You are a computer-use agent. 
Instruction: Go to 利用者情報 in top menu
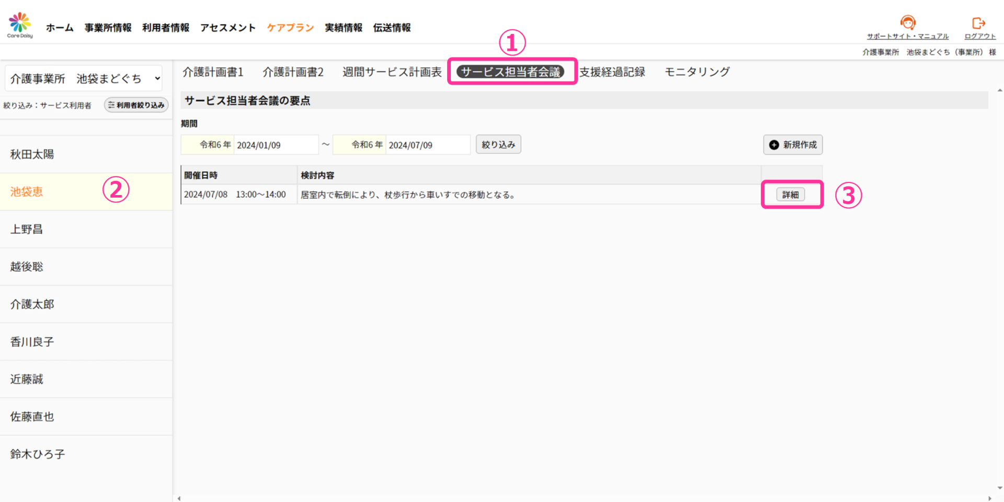click(166, 28)
